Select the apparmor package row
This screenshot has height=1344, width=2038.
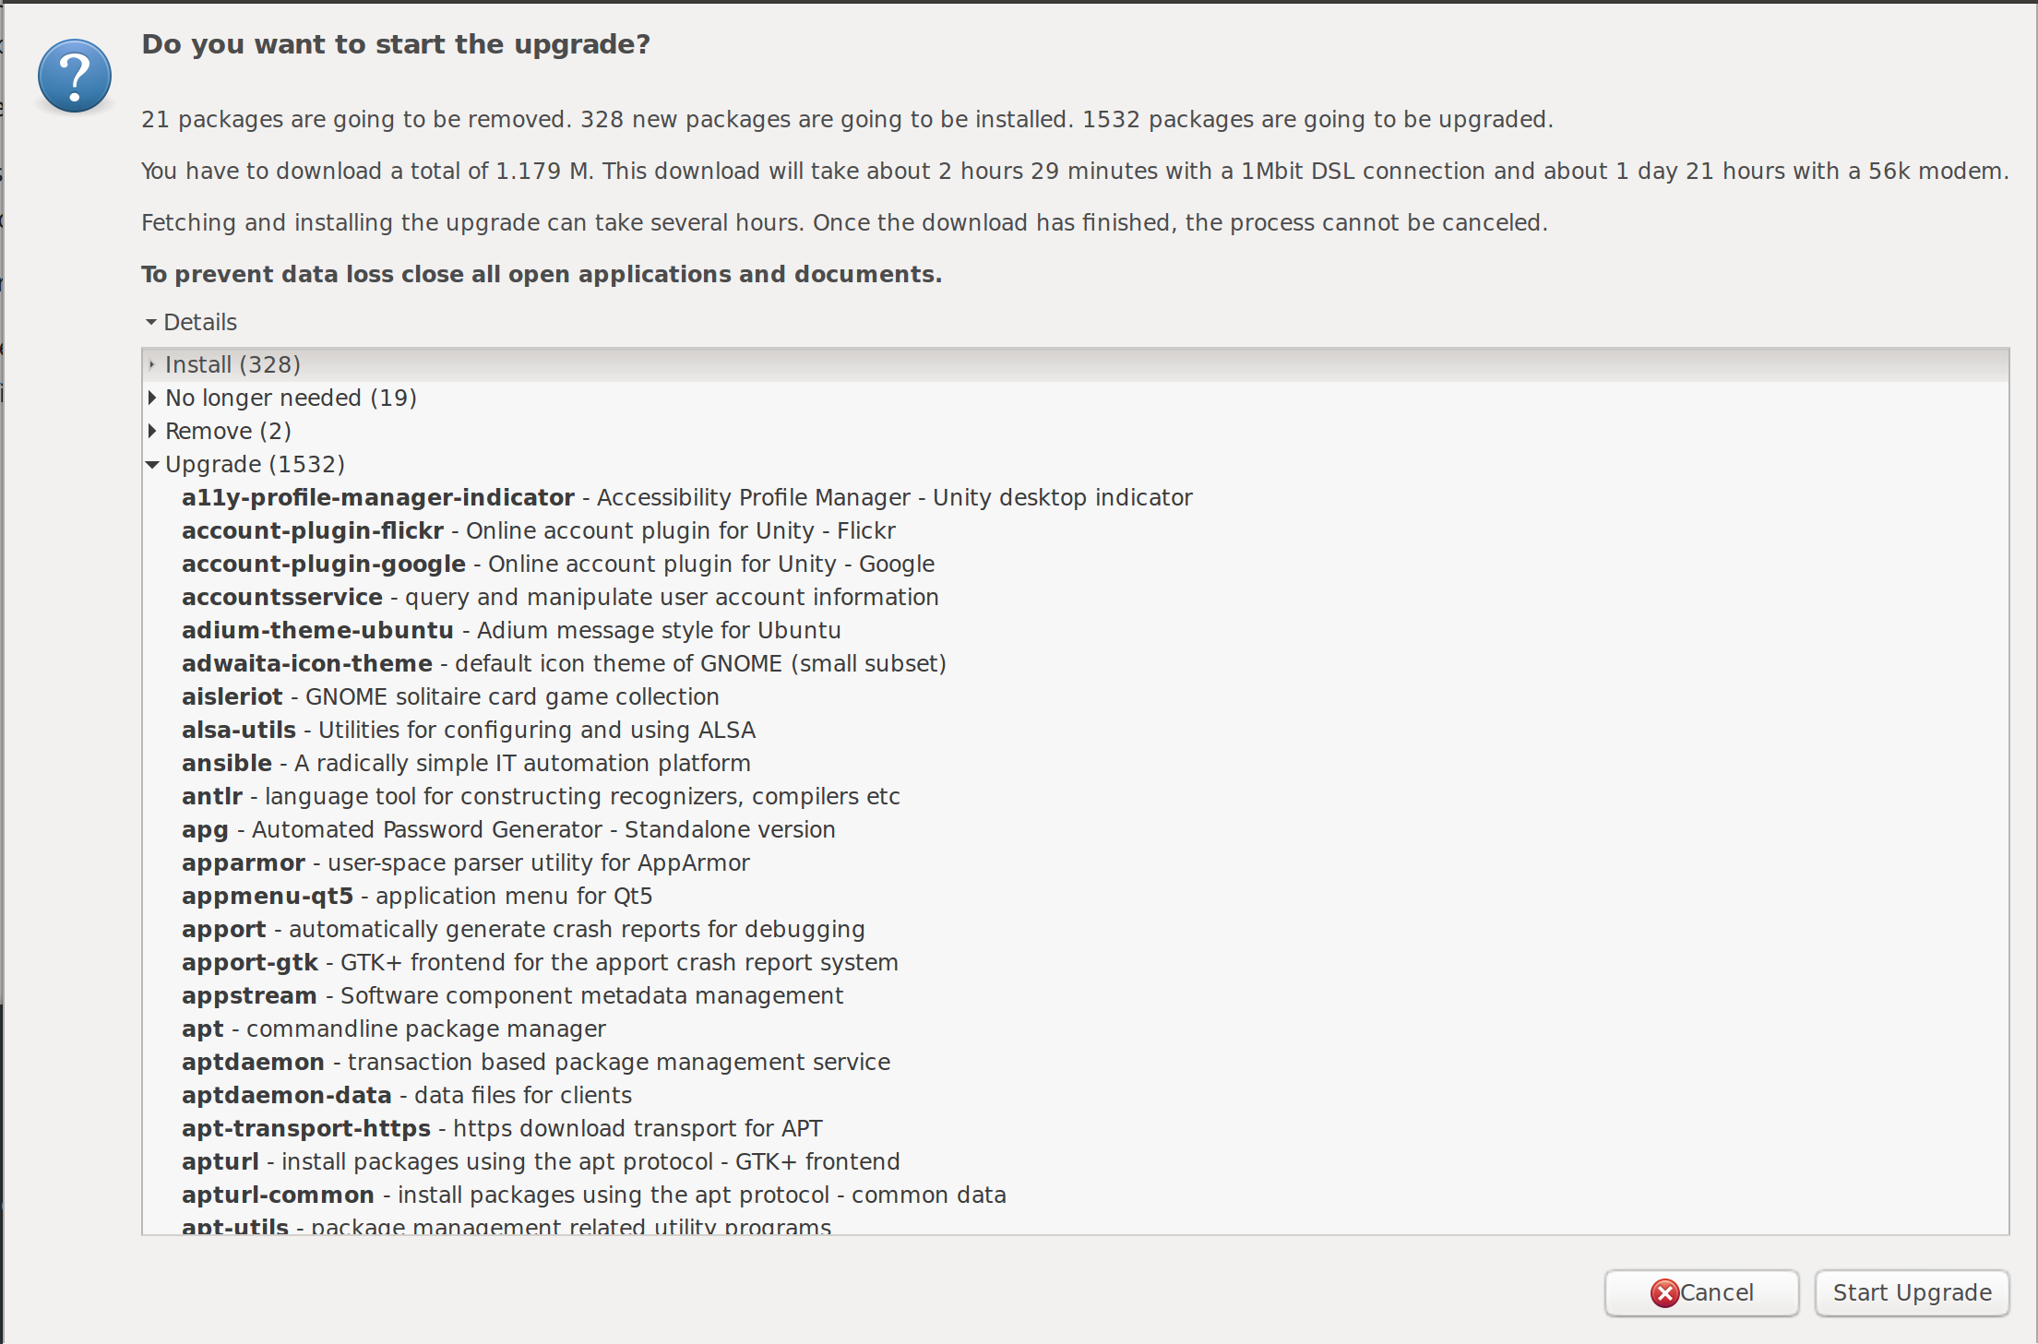(1075, 862)
